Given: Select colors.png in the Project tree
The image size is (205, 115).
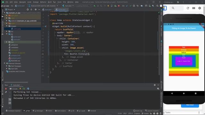Looking at the screenshot, I should click(17, 29).
